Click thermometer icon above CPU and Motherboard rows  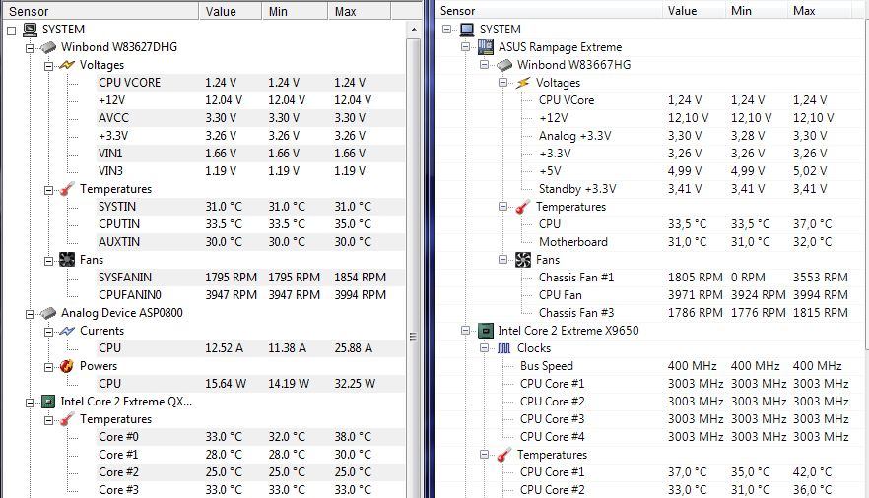coord(522,207)
